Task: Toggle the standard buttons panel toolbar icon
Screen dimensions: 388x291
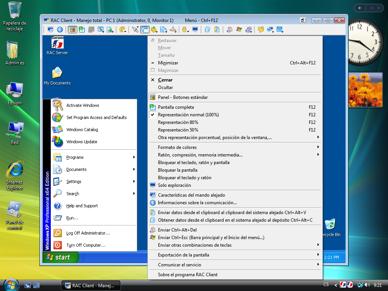Action: click(x=72, y=30)
